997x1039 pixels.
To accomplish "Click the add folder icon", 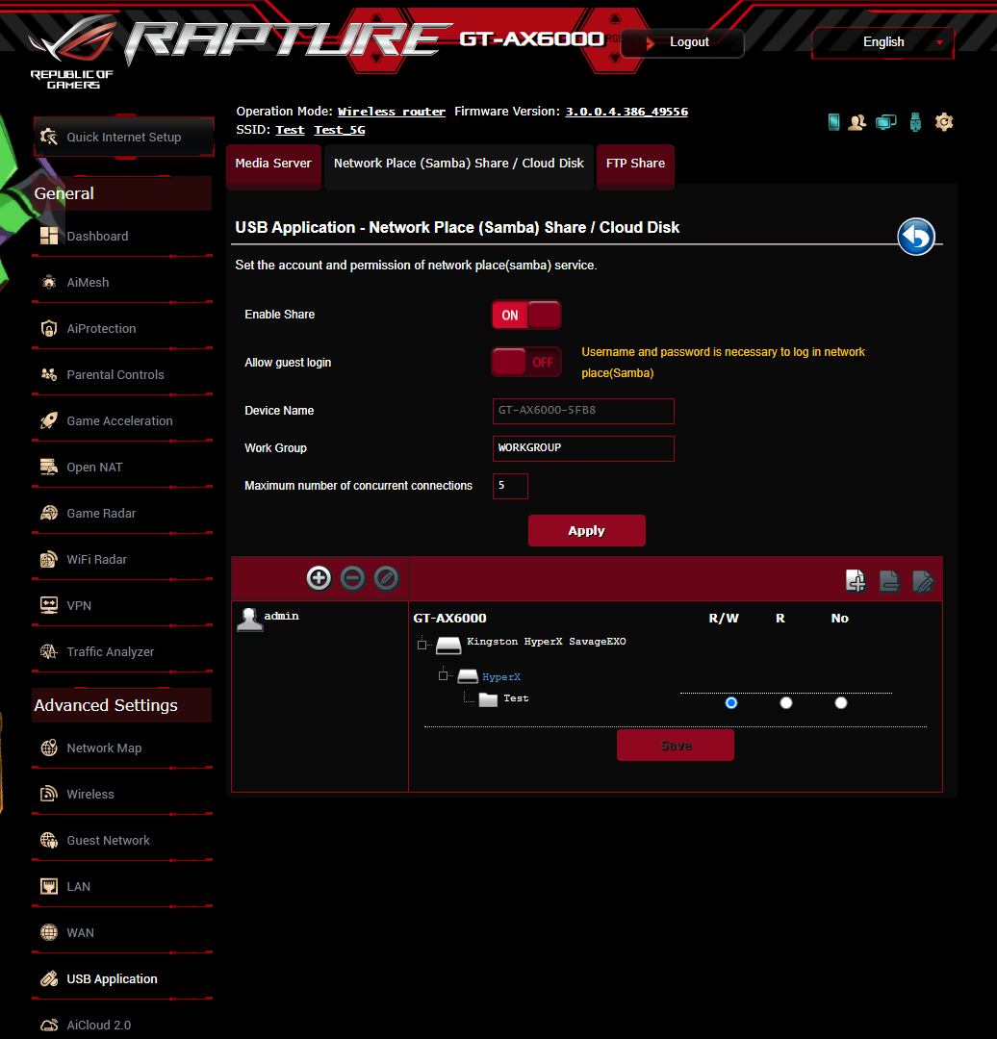I will pos(856,580).
